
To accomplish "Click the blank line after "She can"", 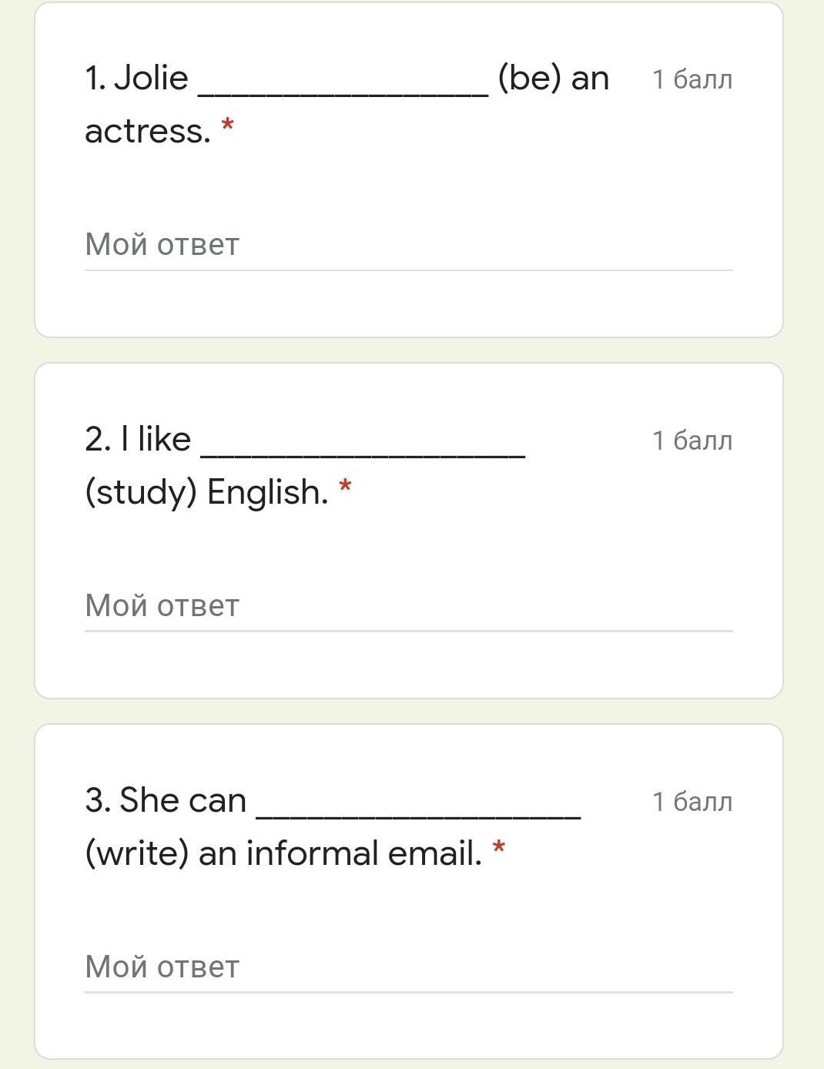I will point(418,814).
